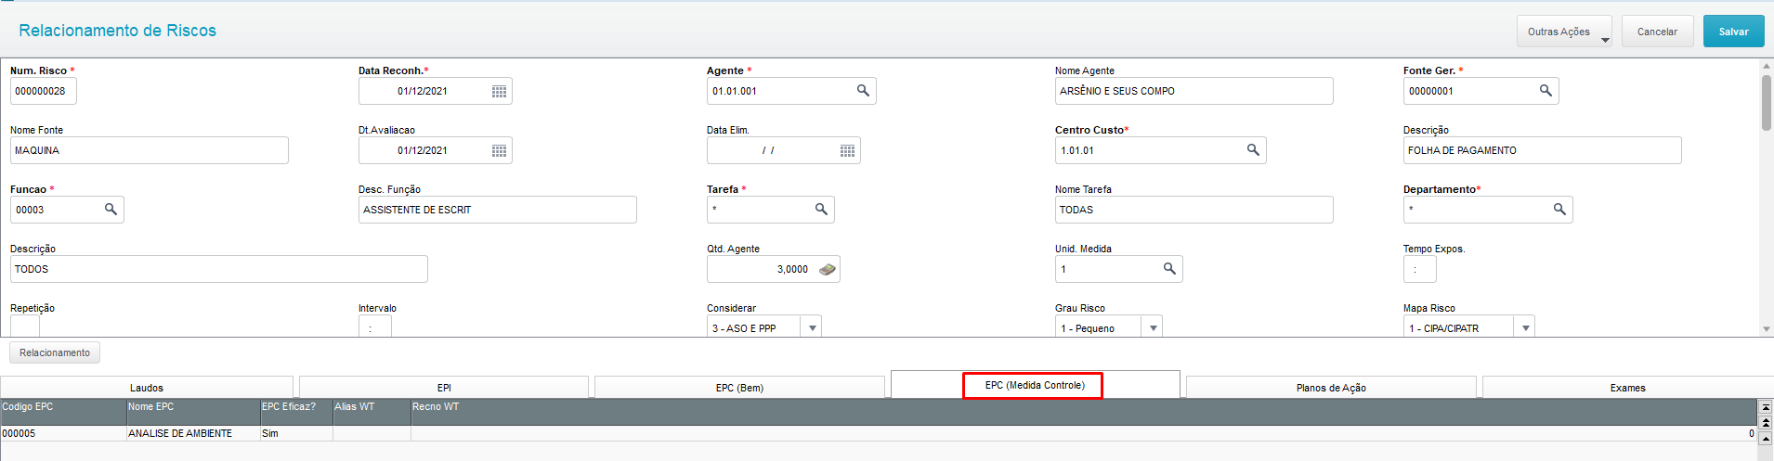Image resolution: width=1774 pixels, height=461 pixels.
Task: Move grid page up double arrow
Action: pos(1766,422)
